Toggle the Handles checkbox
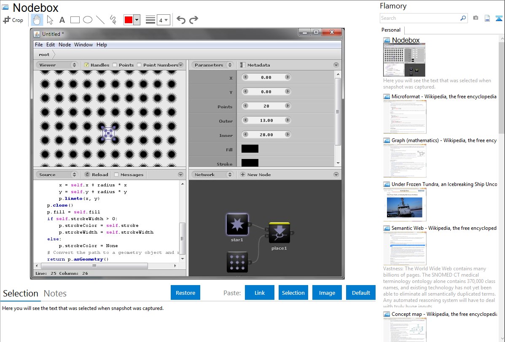This screenshot has width=505, height=342. pos(86,65)
